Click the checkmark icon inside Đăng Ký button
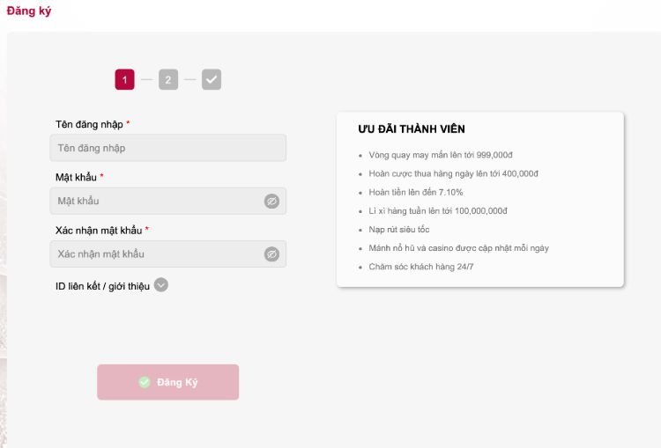The height and width of the screenshot is (448, 661). pos(145,383)
